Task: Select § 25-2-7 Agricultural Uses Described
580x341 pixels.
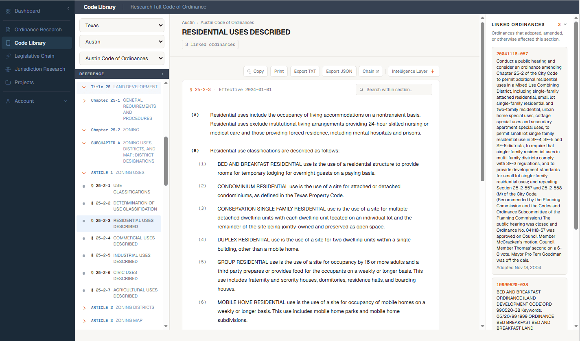Action: (x=118, y=293)
